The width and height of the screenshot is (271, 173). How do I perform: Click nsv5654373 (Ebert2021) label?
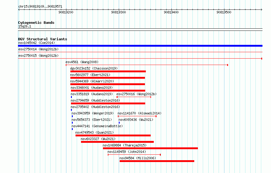point(92,120)
